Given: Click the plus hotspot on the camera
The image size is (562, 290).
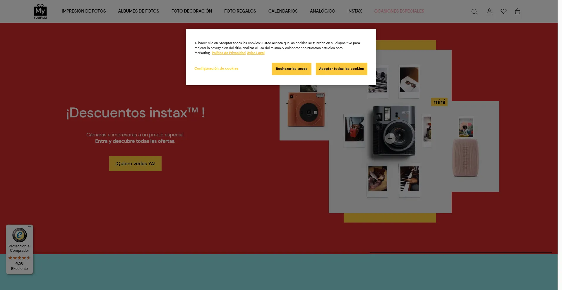Looking at the screenshot, I should click(x=390, y=138).
